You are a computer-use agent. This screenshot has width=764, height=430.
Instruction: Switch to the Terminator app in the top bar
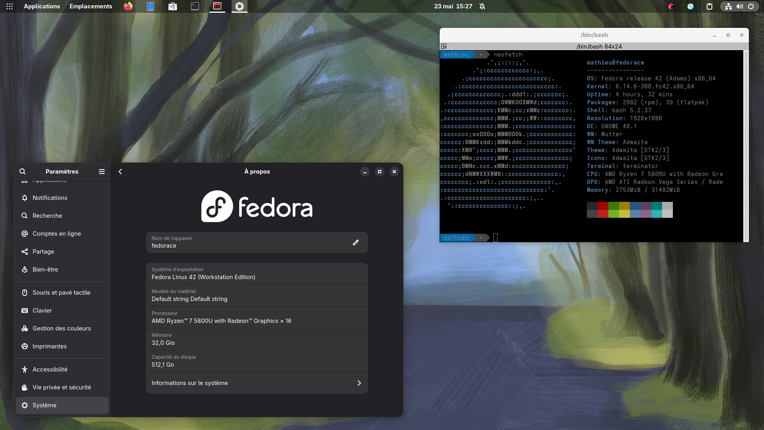[217, 6]
